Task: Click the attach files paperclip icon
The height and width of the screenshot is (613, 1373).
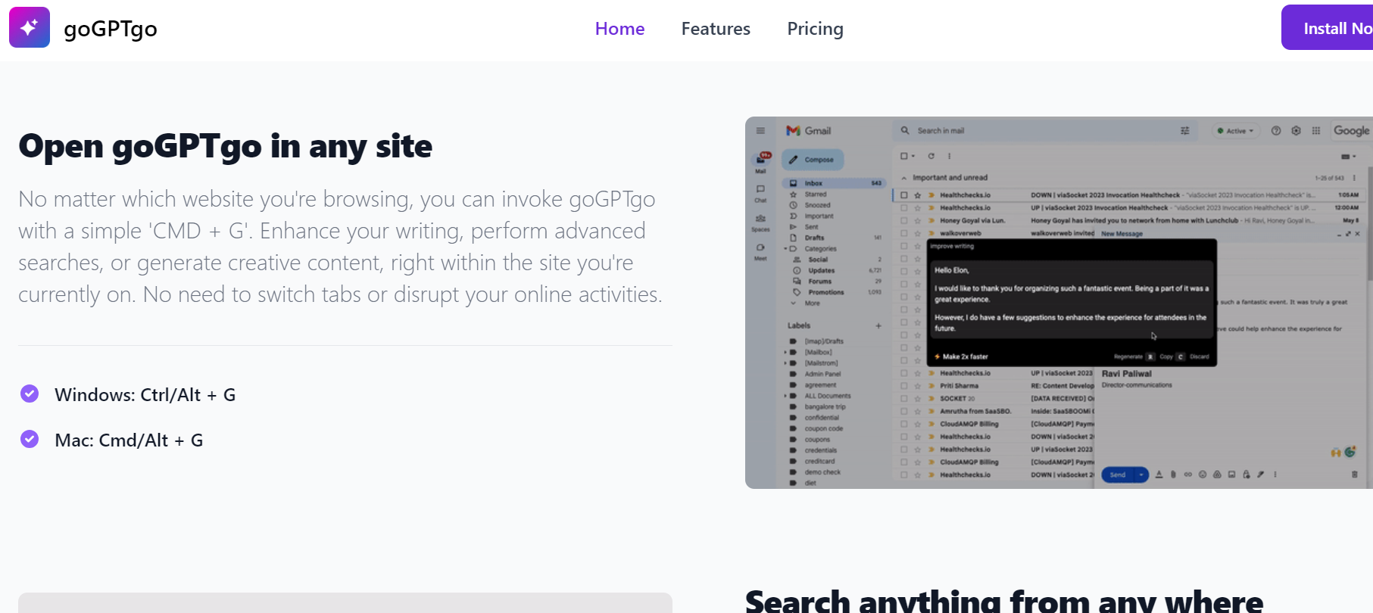Action: 1173,475
